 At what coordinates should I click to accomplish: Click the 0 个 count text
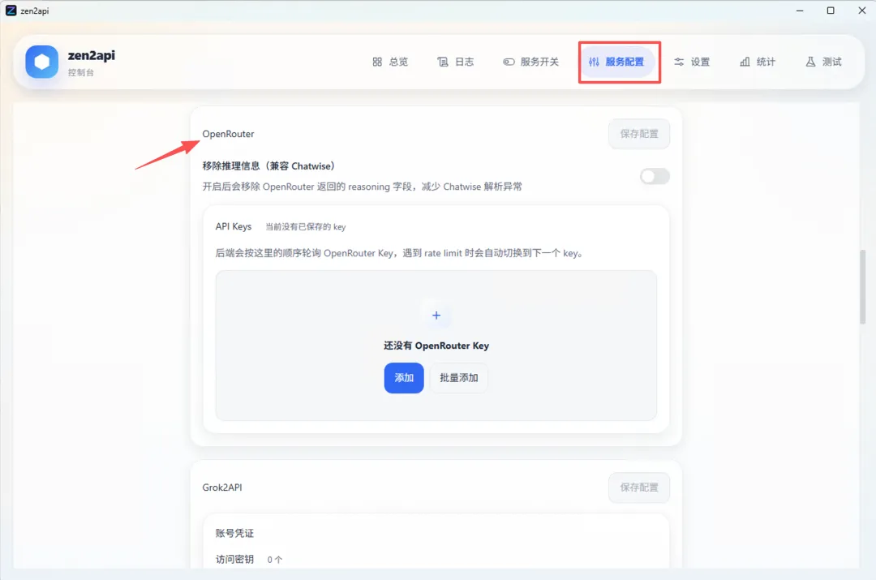click(274, 560)
